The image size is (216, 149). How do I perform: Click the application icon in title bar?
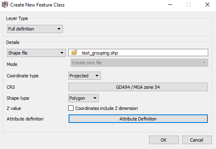(5, 4)
